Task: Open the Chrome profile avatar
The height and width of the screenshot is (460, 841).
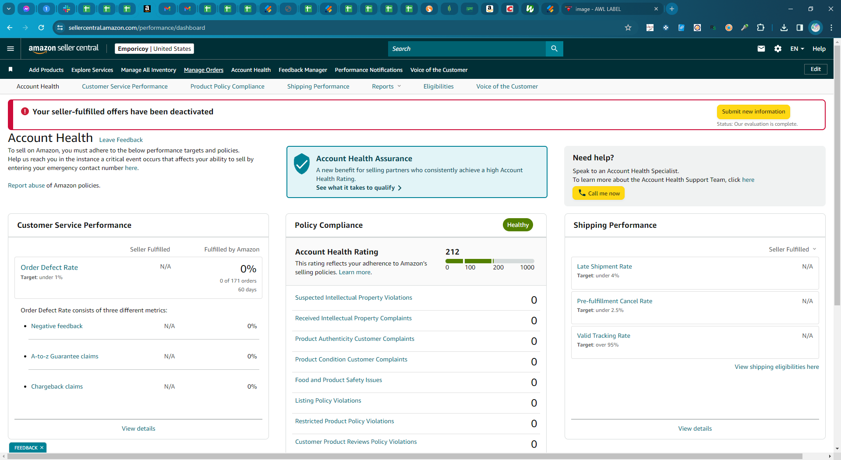Action: pos(816,28)
